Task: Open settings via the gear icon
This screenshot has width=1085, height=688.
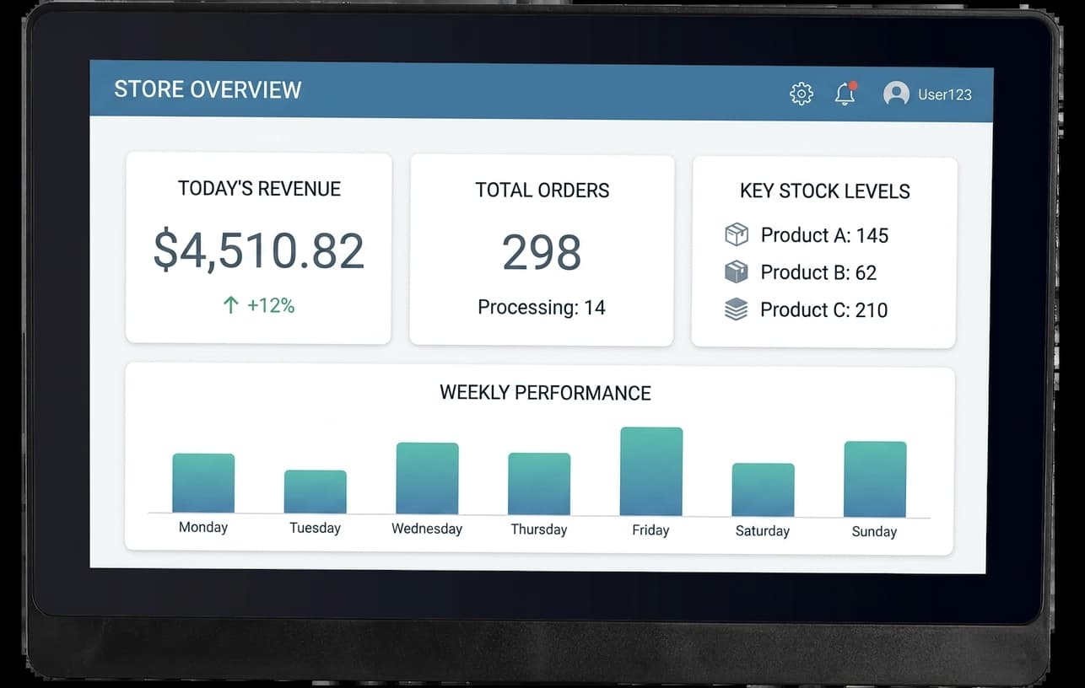Action: pyautogui.click(x=801, y=94)
